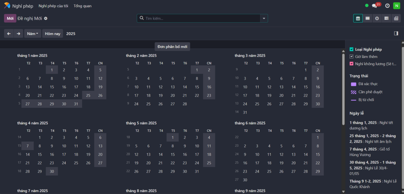This screenshot has width=404, height=194.
Task: Open the activity clock view icon
Action: [x=377, y=18]
